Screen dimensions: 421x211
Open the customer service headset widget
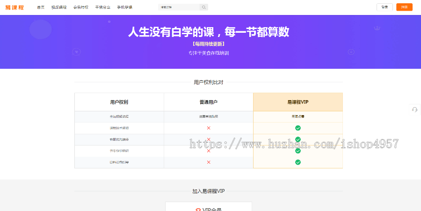point(414,109)
